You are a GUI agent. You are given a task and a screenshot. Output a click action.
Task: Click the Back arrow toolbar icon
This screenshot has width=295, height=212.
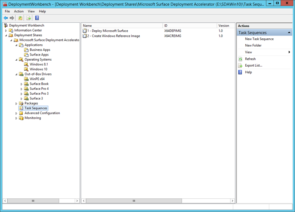[x=6, y=18]
